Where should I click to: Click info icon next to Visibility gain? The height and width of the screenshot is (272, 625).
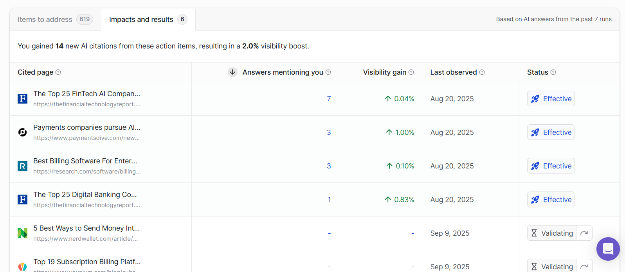pos(411,72)
